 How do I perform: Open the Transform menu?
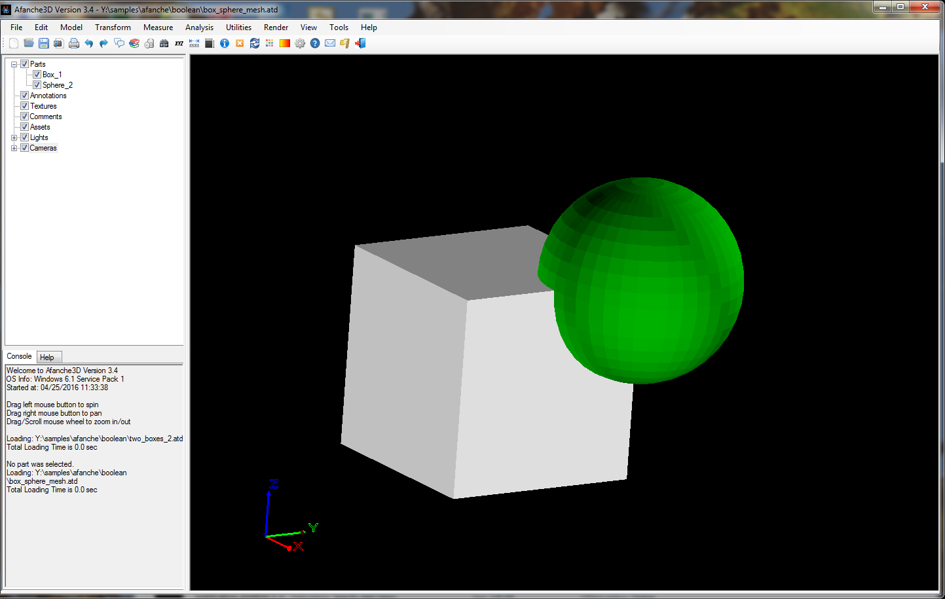113,27
